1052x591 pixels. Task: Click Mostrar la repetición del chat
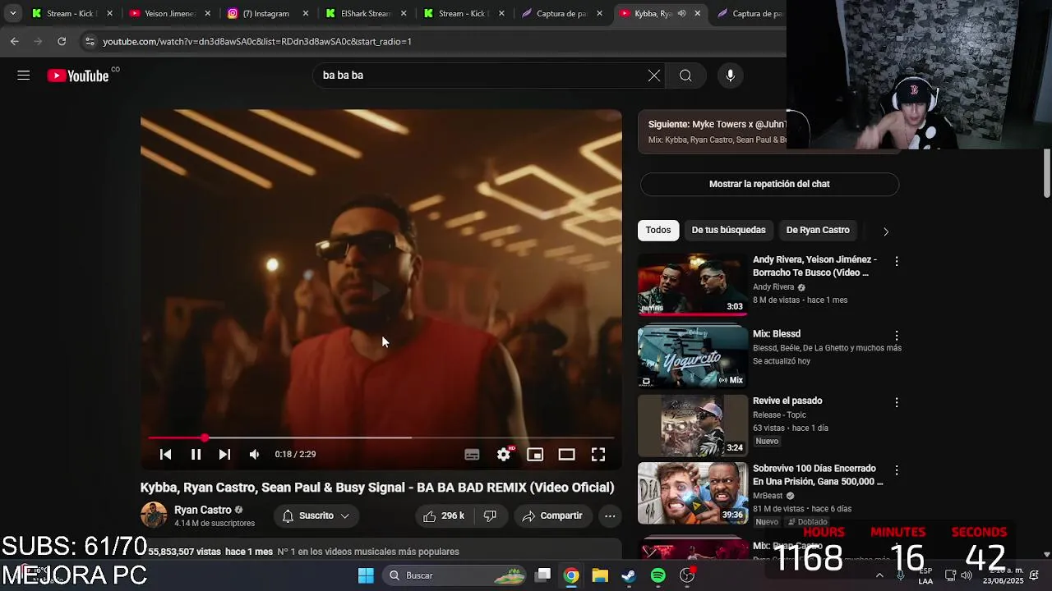769,184
